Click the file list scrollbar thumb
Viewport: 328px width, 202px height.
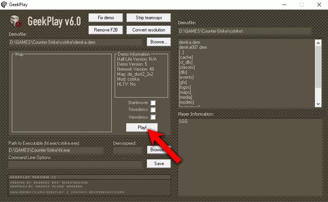point(318,67)
